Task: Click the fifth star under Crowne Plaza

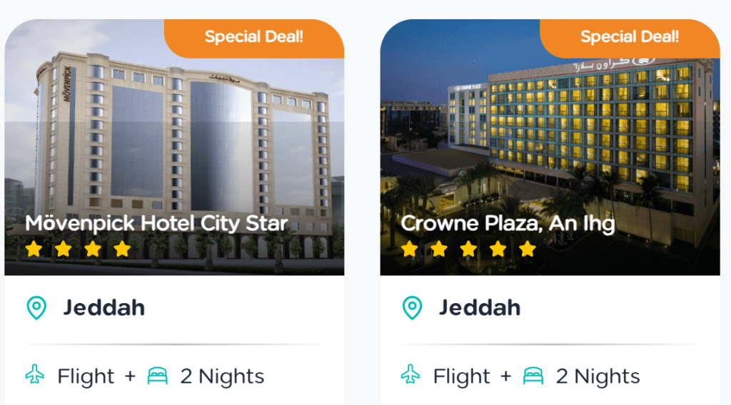Action: [x=528, y=249]
